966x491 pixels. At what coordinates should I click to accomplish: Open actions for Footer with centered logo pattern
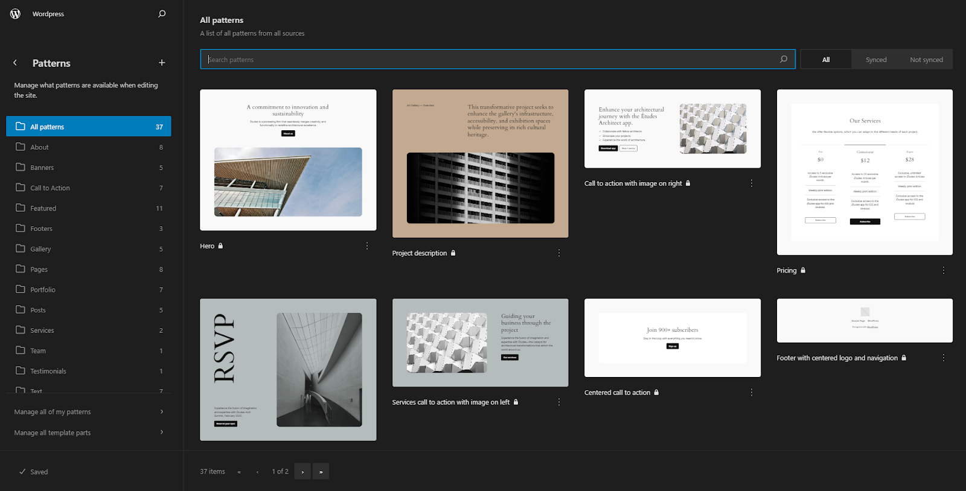click(944, 358)
